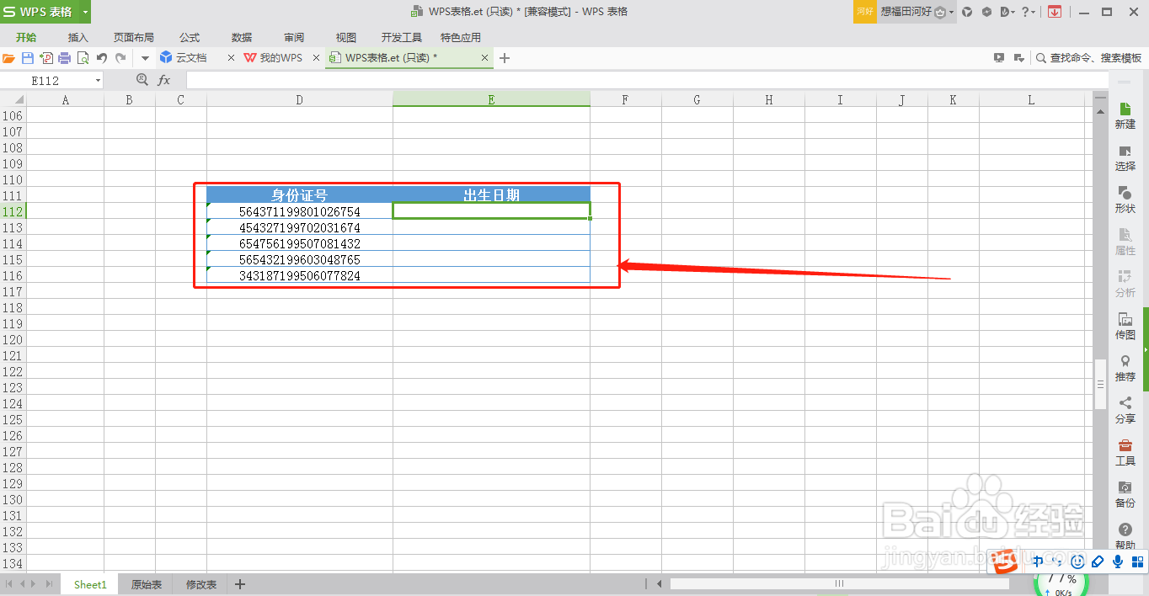Image resolution: width=1149 pixels, height=596 pixels.
Task: Click 形状 in the right sidebar
Action: tap(1125, 200)
